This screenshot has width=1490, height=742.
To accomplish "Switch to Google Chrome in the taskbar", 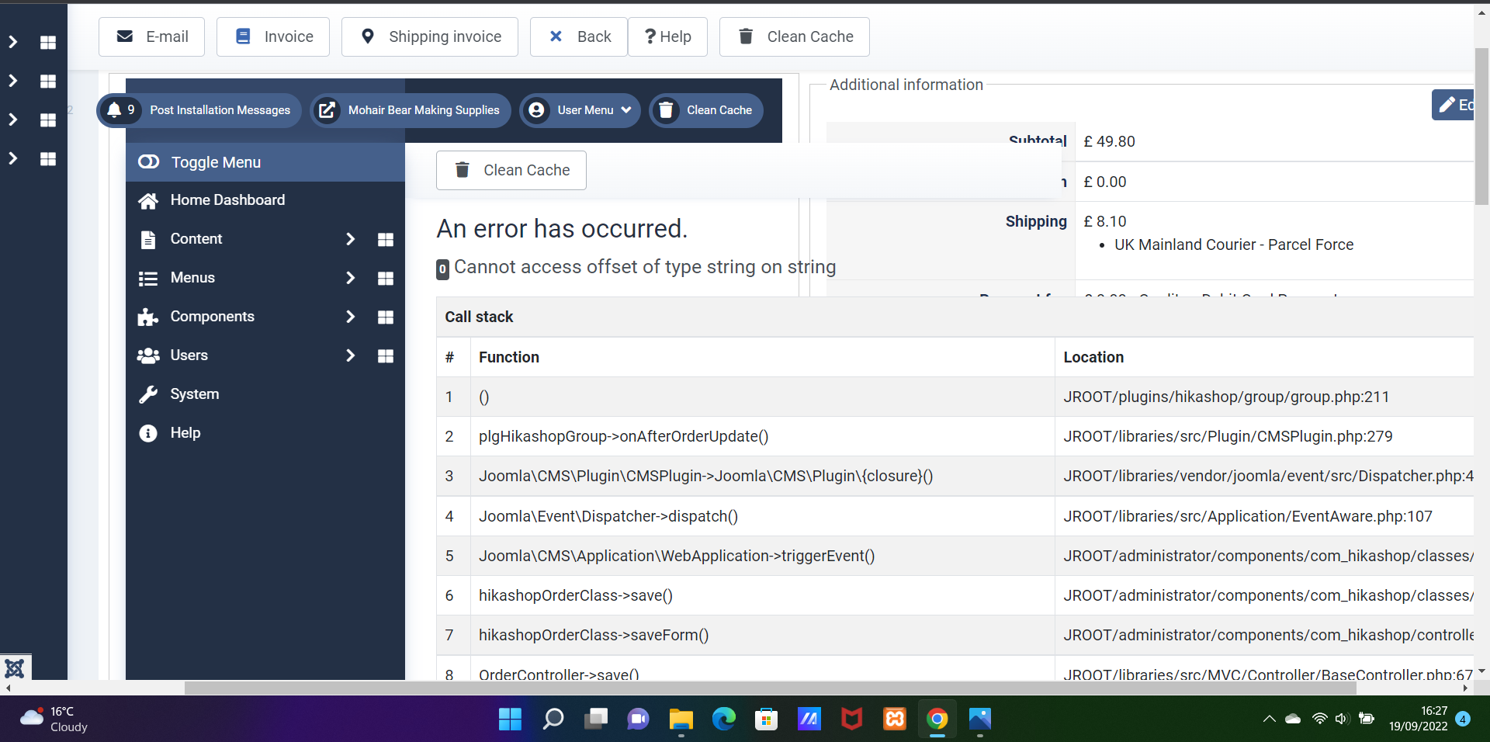I will click(x=937, y=719).
